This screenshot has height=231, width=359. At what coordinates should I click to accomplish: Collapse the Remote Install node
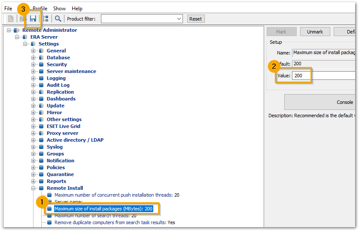click(33, 188)
